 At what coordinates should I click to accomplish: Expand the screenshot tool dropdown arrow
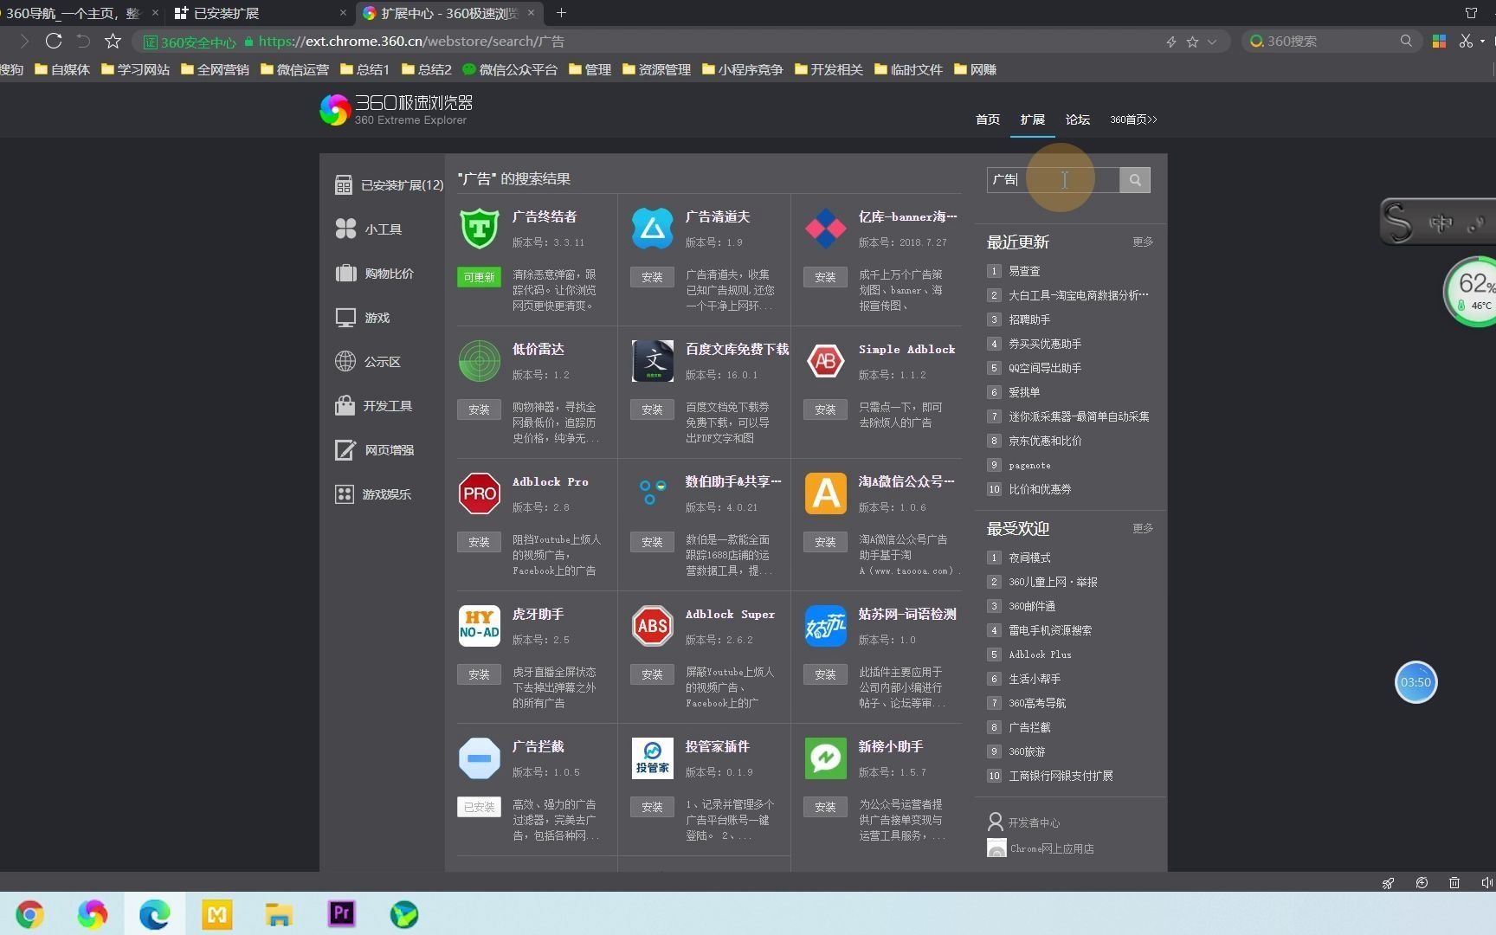pyautogui.click(x=1482, y=41)
